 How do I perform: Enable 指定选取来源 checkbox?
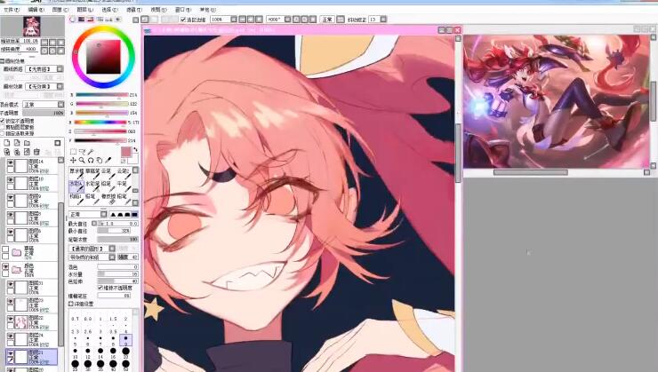coord(3,133)
